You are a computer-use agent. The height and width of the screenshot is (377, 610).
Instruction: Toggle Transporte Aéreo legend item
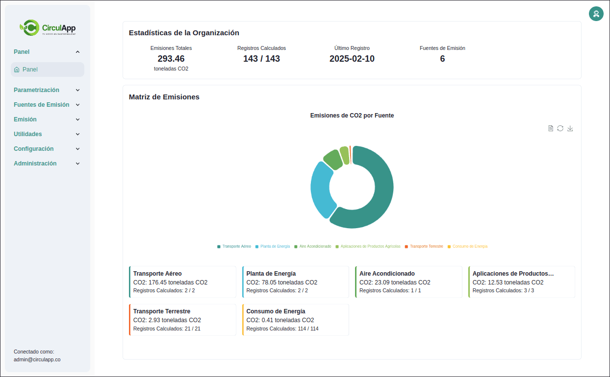tap(234, 246)
